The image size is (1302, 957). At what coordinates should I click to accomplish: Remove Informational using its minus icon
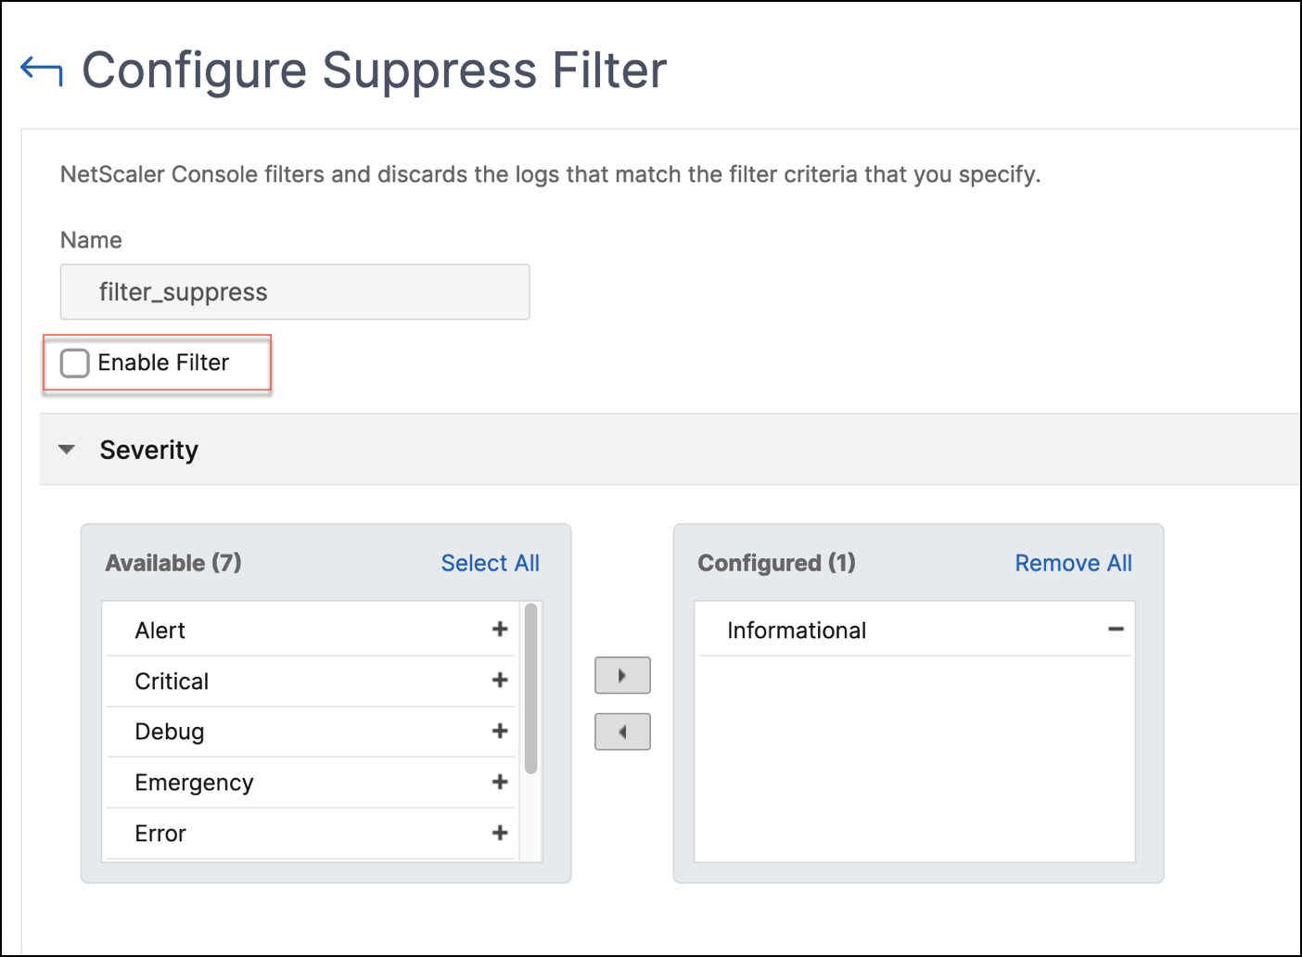point(1116,630)
